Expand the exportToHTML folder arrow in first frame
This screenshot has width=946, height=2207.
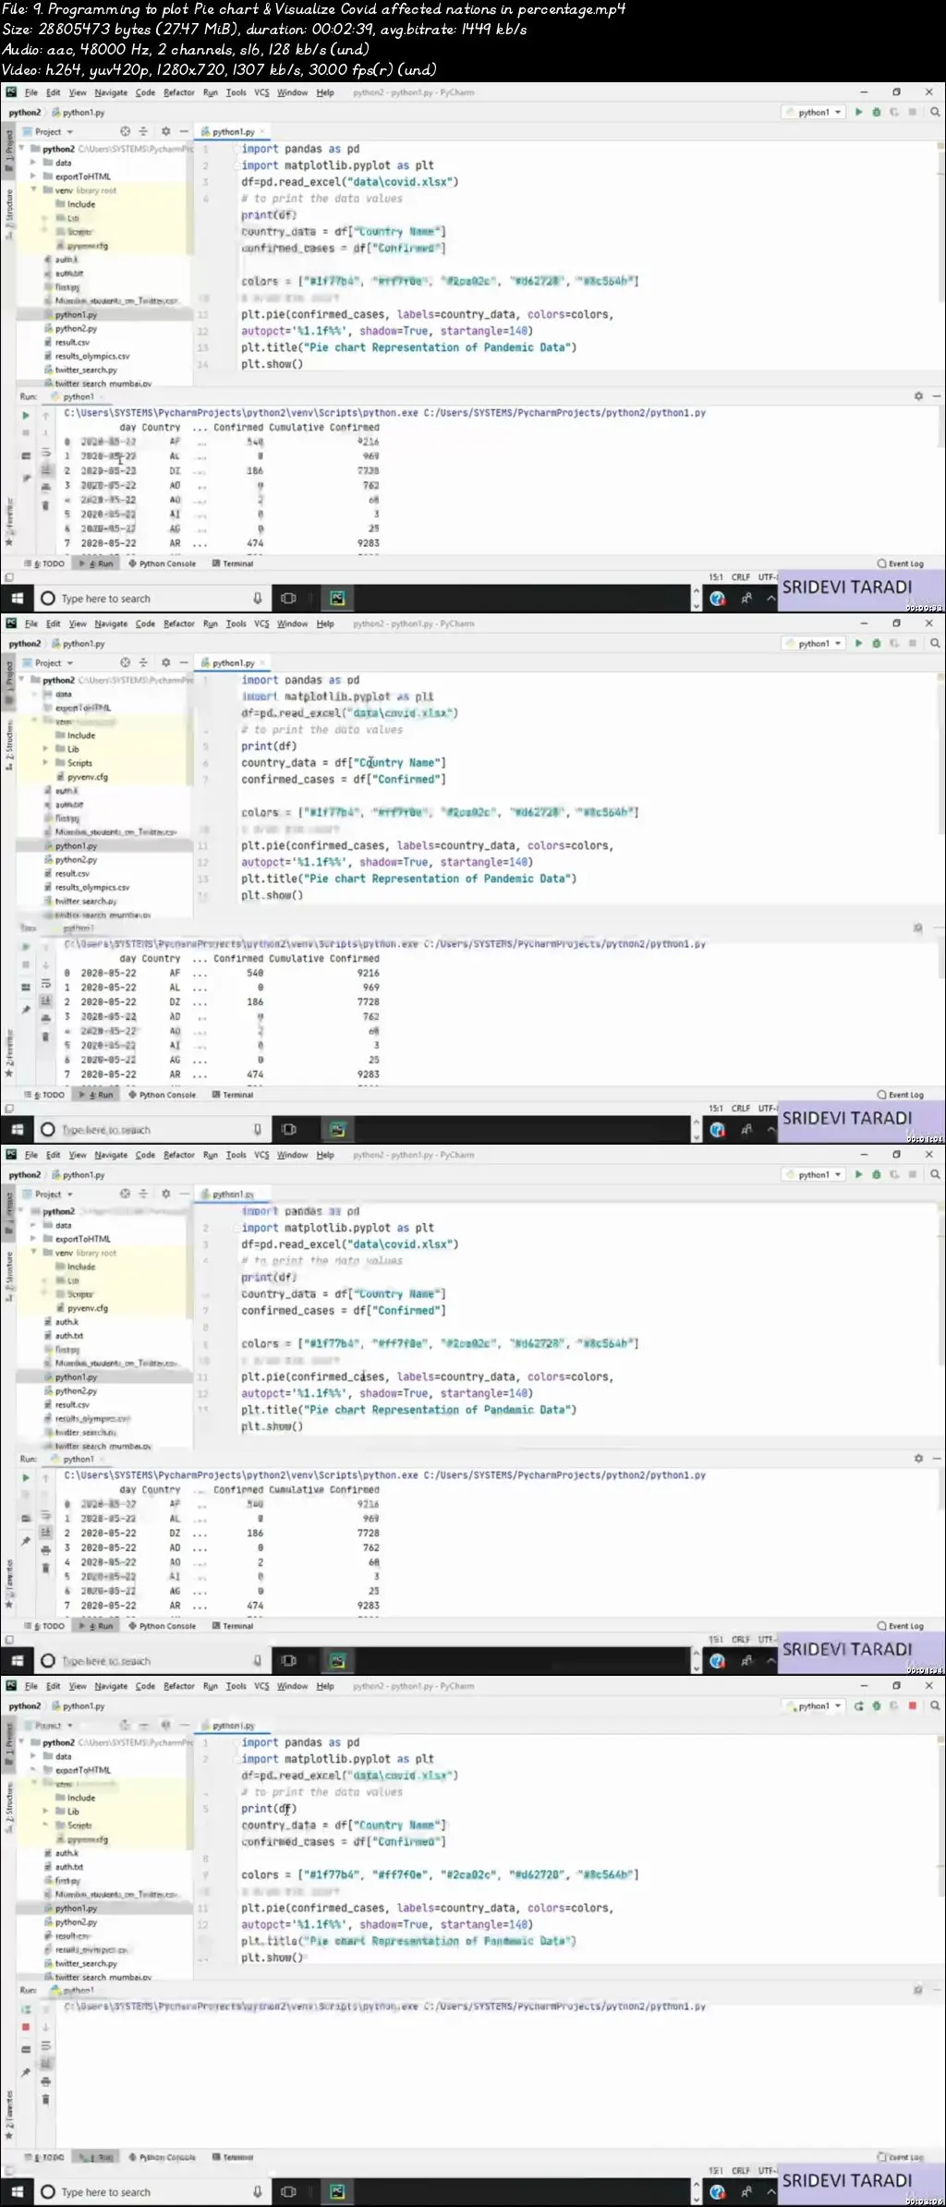click(34, 176)
